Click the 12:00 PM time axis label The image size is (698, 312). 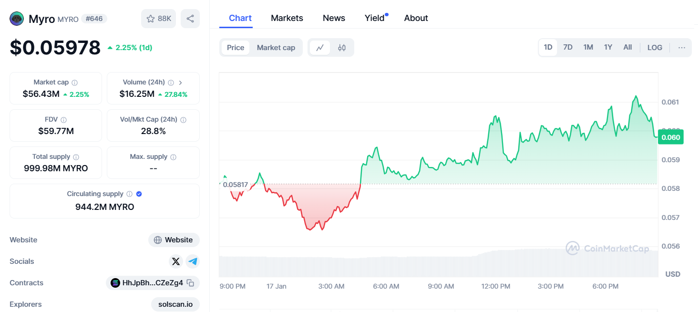[x=496, y=286]
